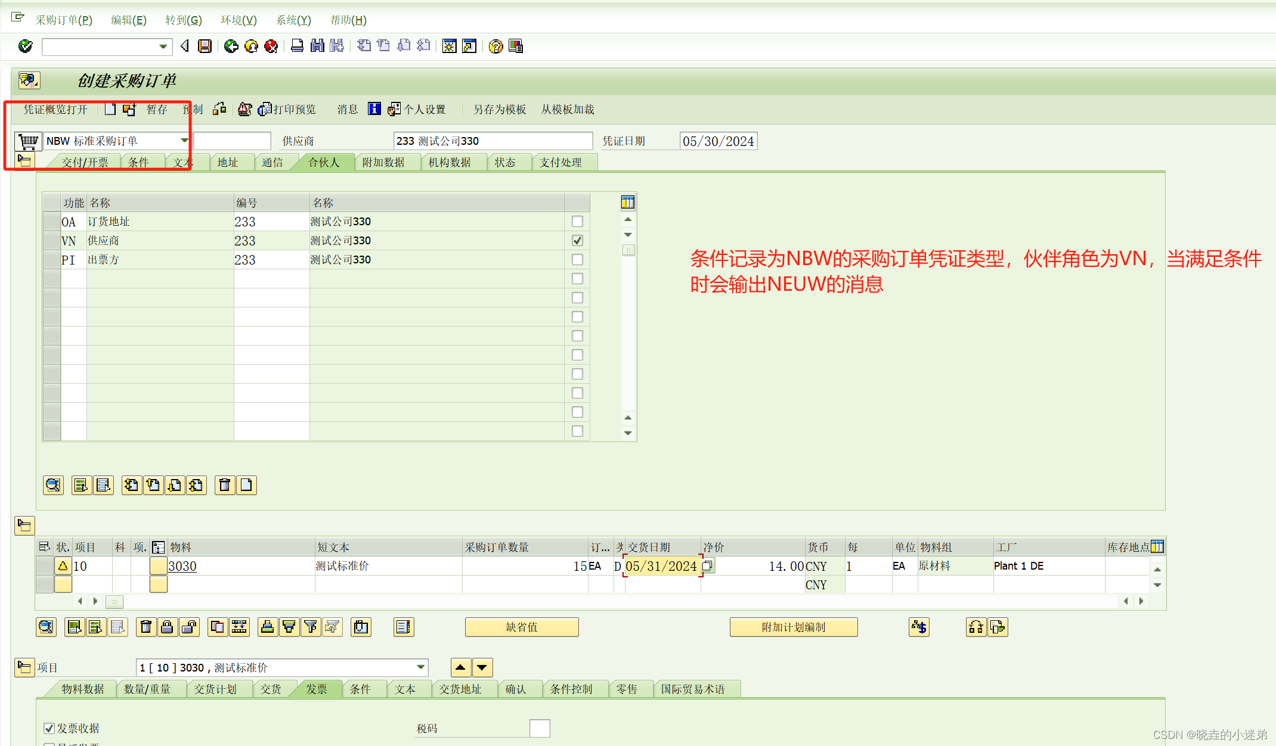The height and width of the screenshot is (746, 1276).
Task: Click the 缺省值 button
Action: [522, 627]
